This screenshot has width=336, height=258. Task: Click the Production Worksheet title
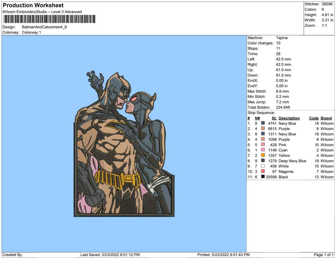coord(33,5)
